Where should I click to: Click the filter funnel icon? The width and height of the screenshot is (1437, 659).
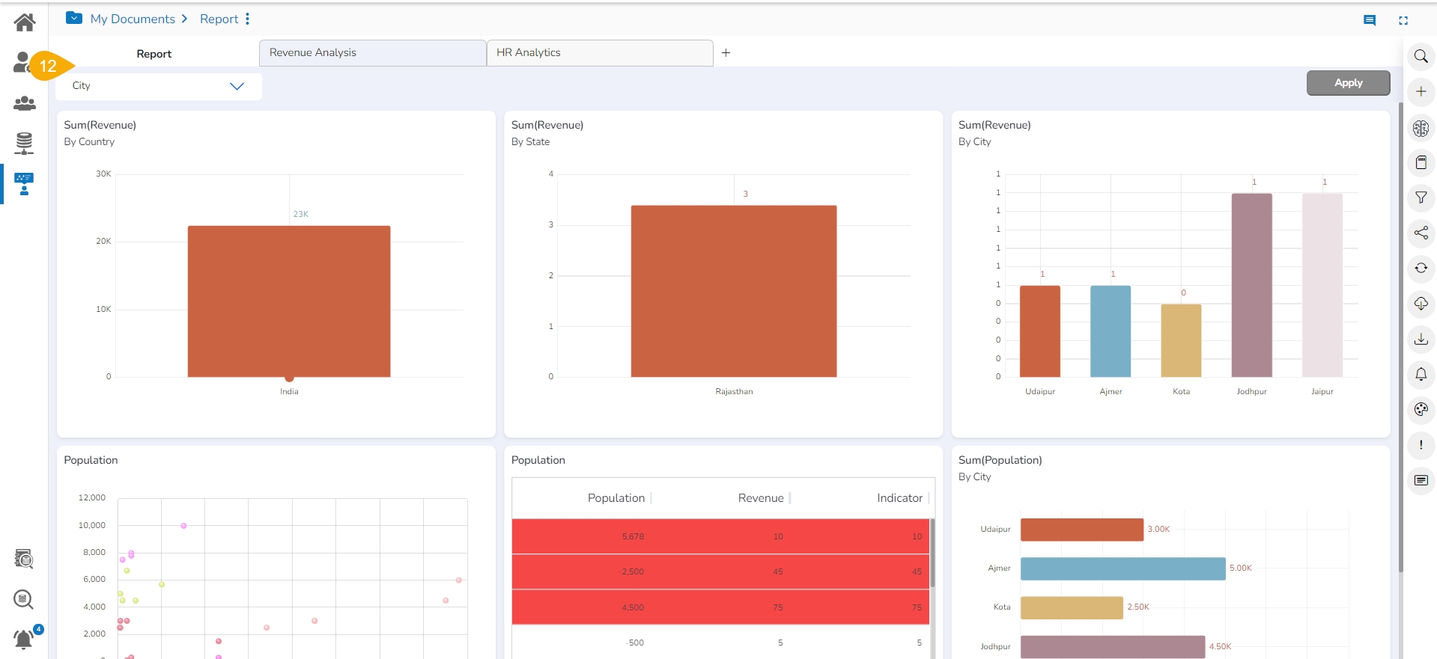tap(1421, 198)
